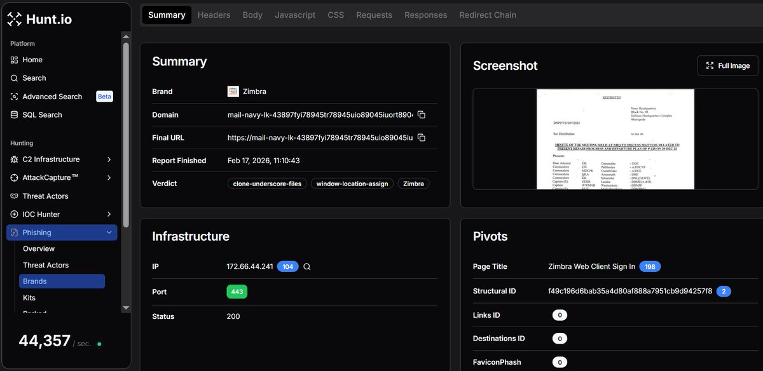Collapse the Phishing section chevron
Viewport: 763px width, 371px height.
pos(109,233)
